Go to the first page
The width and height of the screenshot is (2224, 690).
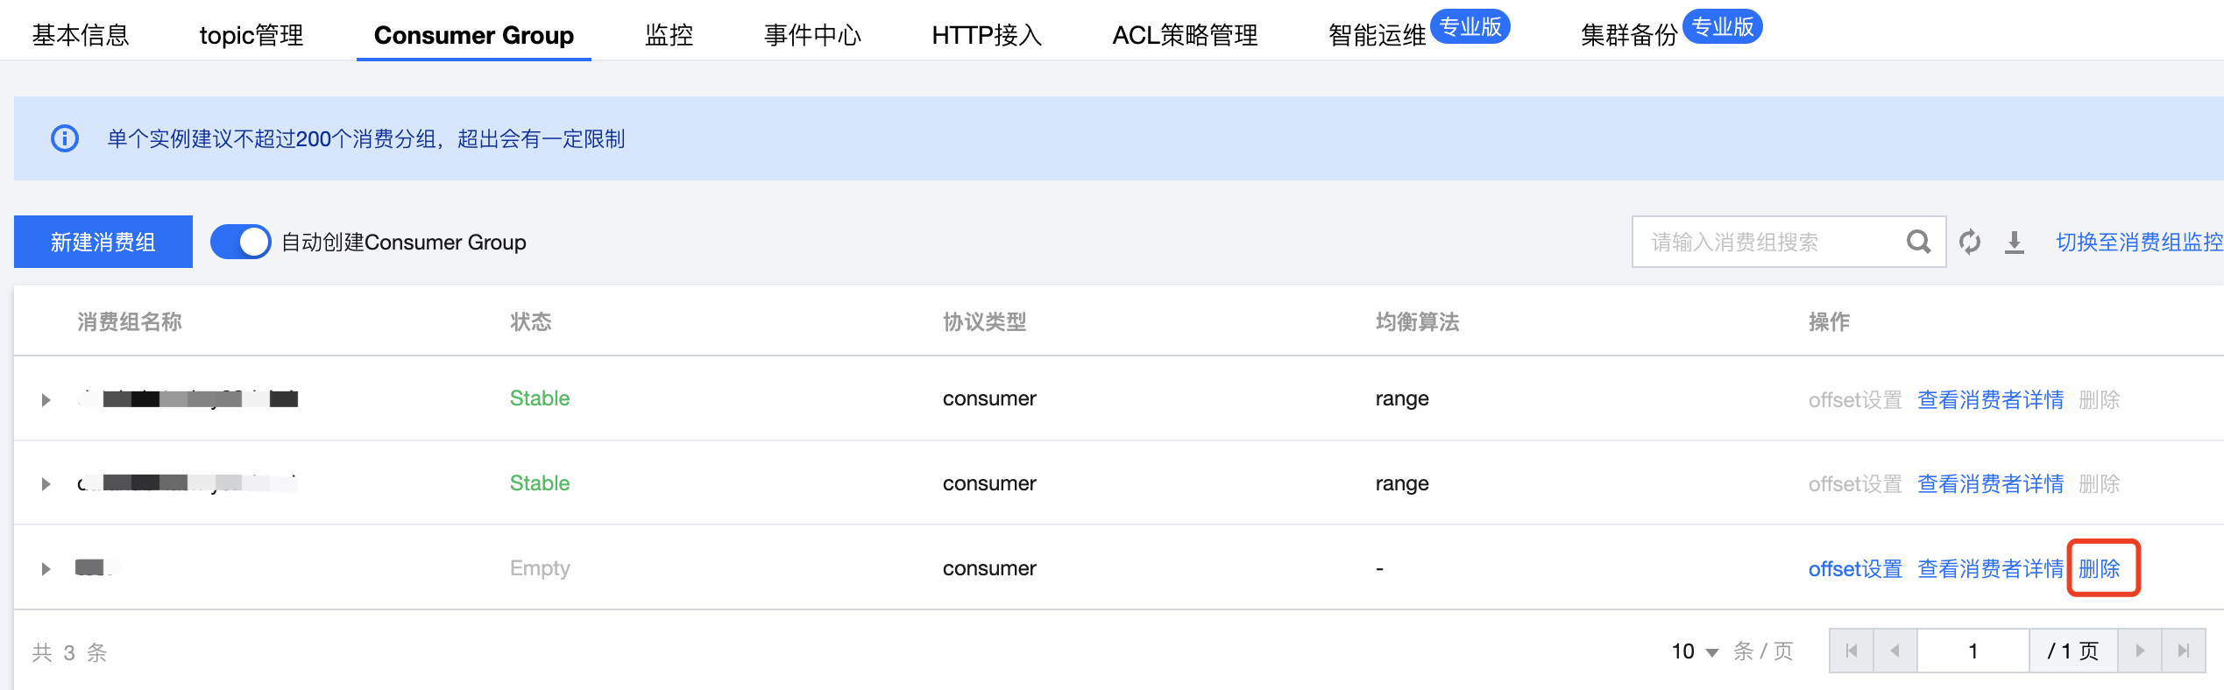(1852, 651)
